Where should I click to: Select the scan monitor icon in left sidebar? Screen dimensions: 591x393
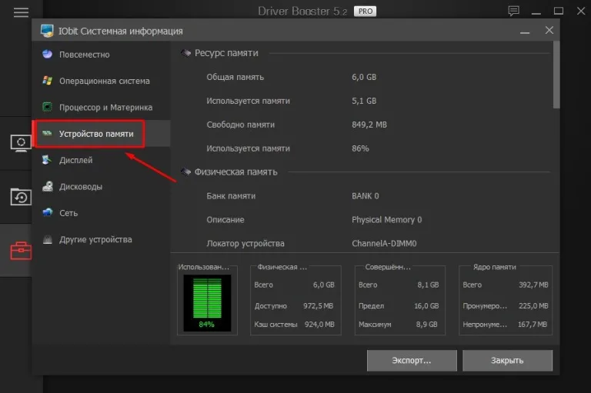[21, 143]
